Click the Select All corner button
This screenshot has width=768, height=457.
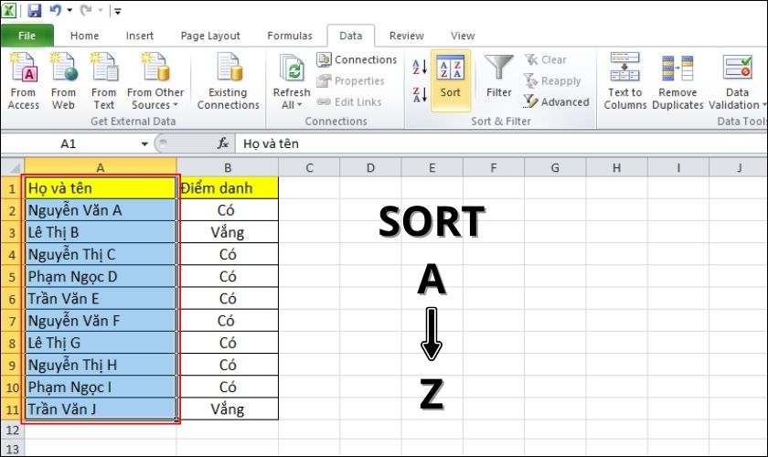(12, 167)
